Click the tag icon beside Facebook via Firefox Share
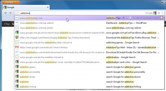 click(131, 18)
